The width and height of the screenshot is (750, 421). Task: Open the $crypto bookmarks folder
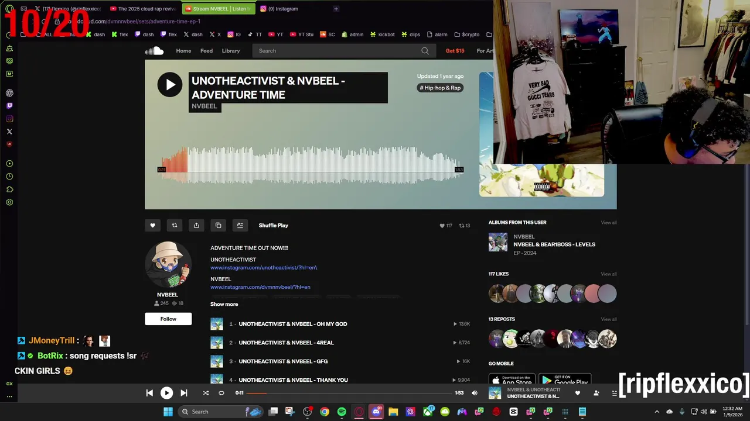(x=466, y=34)
